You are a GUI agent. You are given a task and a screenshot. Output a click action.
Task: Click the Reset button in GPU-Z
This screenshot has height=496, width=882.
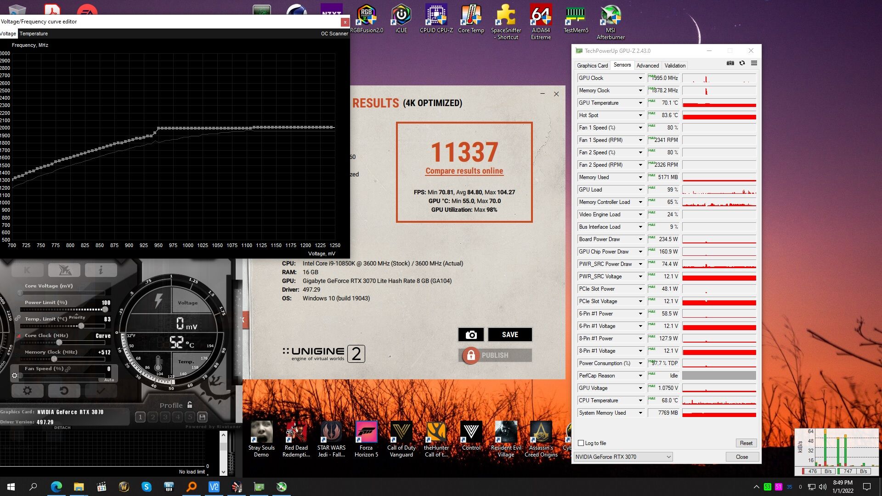click(746, 443)
